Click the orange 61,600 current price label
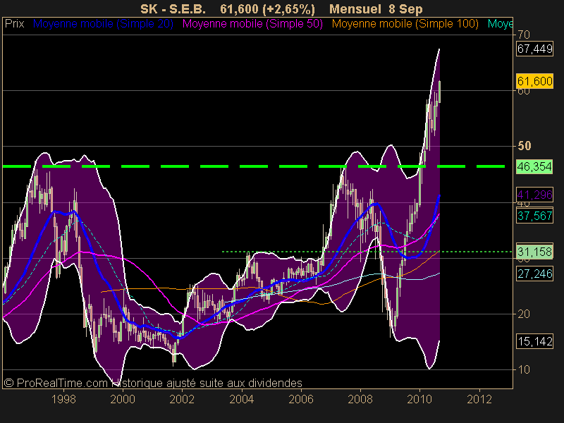This screenshot has width=564, height=423. [534, 81]
